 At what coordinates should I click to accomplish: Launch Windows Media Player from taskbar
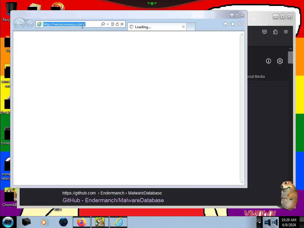coord(44,222)
